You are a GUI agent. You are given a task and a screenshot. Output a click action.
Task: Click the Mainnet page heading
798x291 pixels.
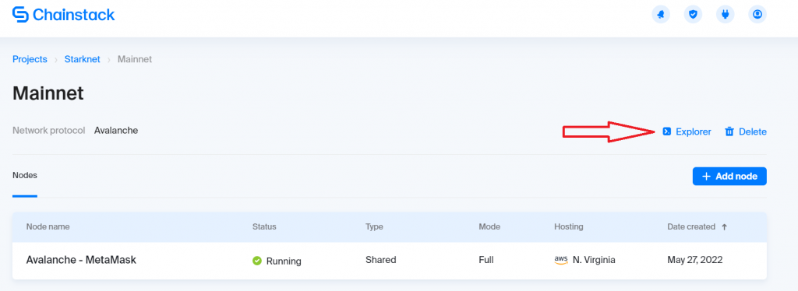[48, 93]
